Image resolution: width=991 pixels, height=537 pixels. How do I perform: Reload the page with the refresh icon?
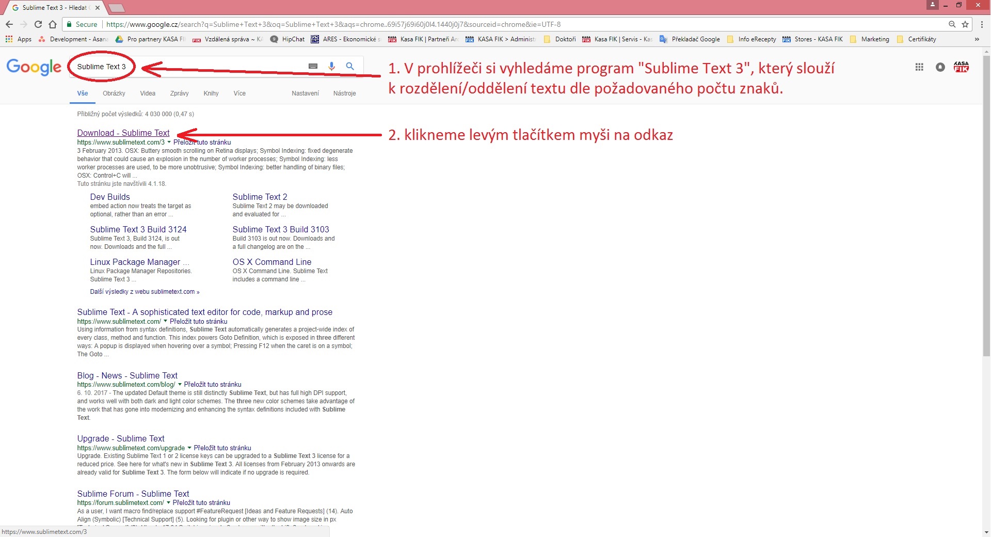pyautogui.click(x=38, y=24)
